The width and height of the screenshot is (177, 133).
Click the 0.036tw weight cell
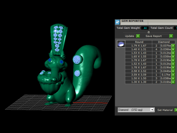(x=166, y=49)
